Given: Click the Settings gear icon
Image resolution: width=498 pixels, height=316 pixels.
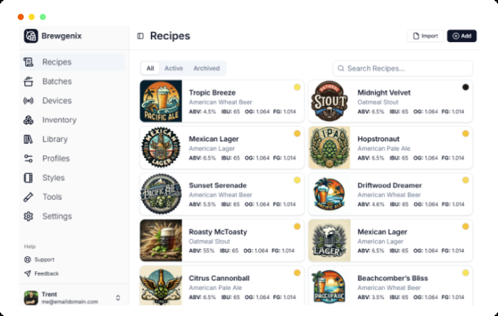Looking at the screenshot, I should click(28, 216).
